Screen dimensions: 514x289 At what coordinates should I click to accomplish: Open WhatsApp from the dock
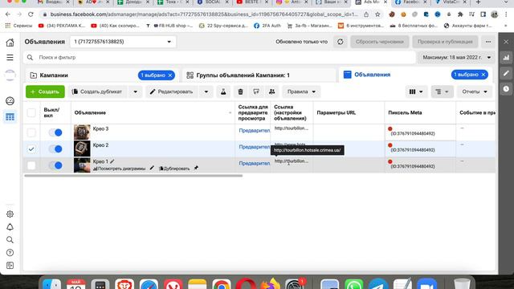coord(353,284)
